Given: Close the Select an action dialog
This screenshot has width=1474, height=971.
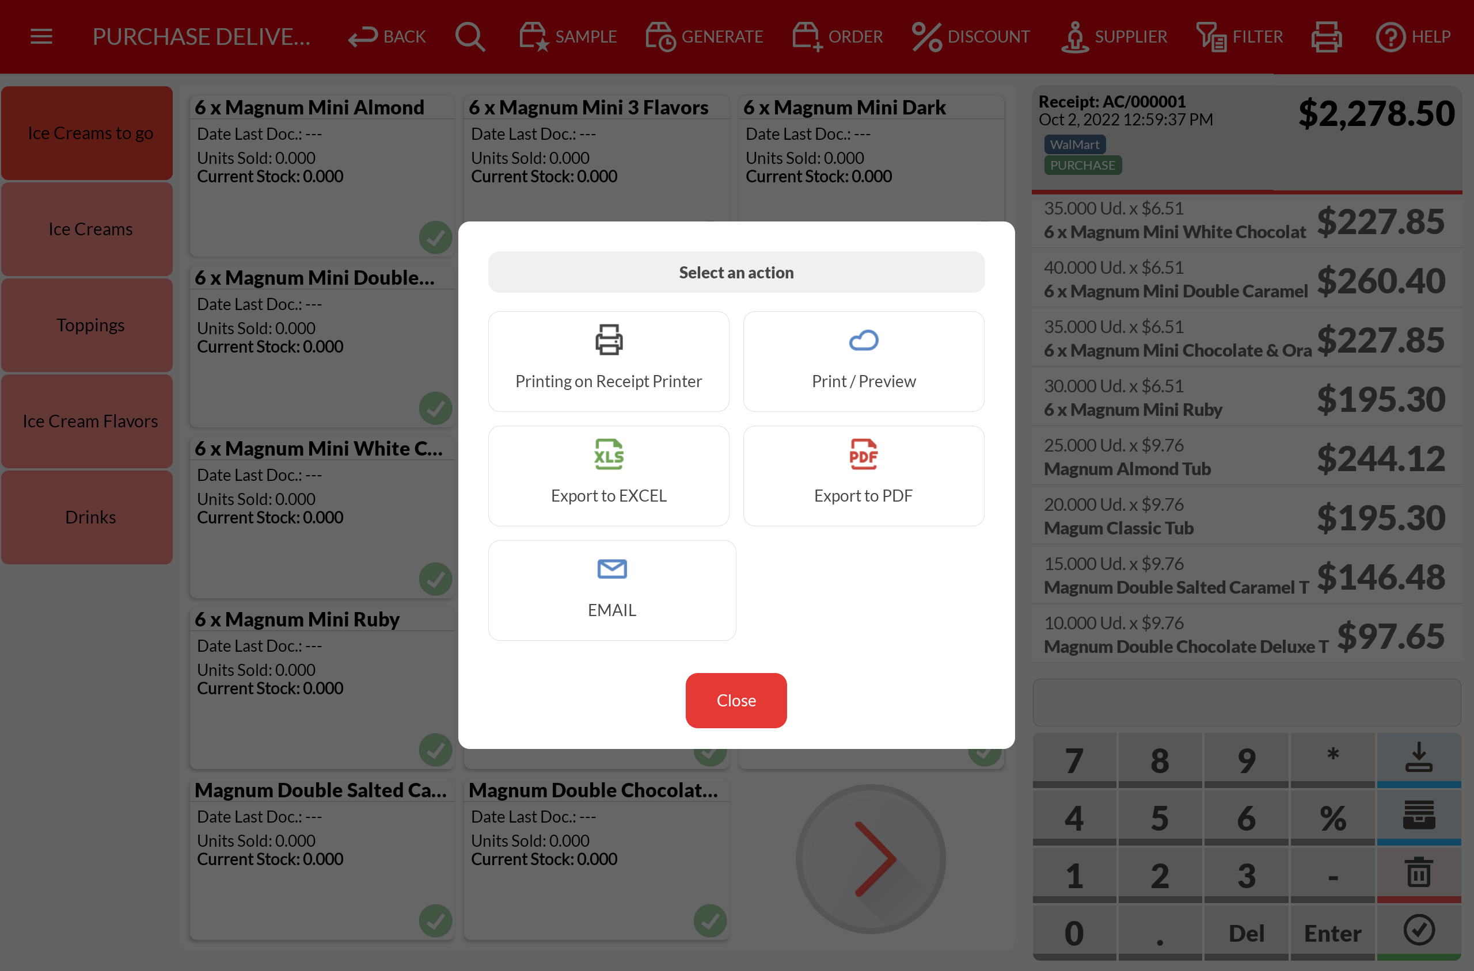Looking at the screenshot, I should point(736,701).
